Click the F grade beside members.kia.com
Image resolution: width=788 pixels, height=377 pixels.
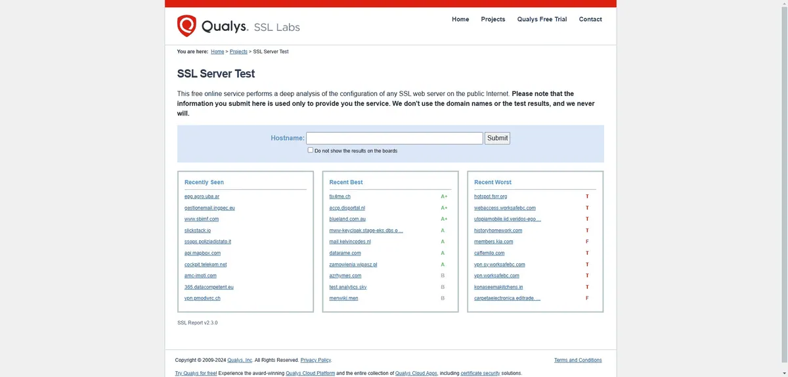tap(587, 242)
